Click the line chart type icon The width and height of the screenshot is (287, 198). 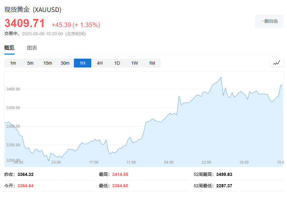coord(277,63)
